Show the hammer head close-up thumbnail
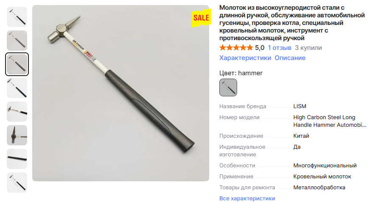The image size is (375, 202). click(x=17, y=135)
